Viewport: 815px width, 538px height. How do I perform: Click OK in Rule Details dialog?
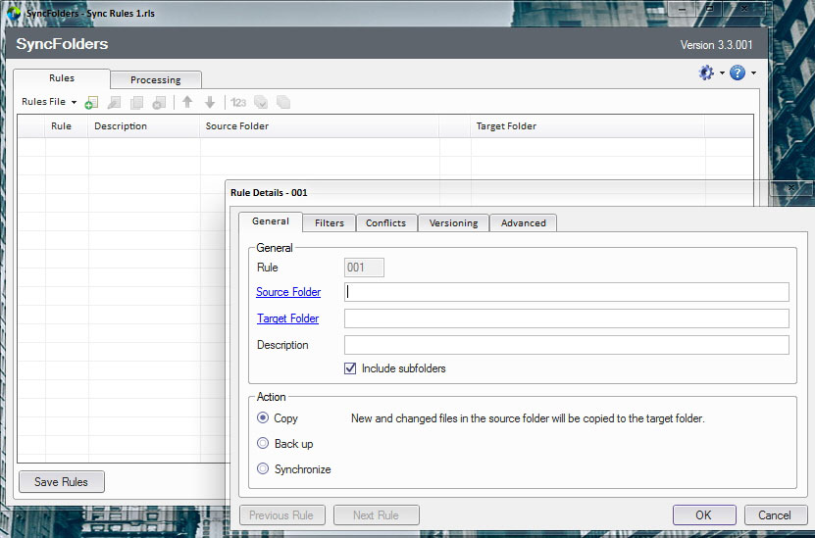point(704,514)
